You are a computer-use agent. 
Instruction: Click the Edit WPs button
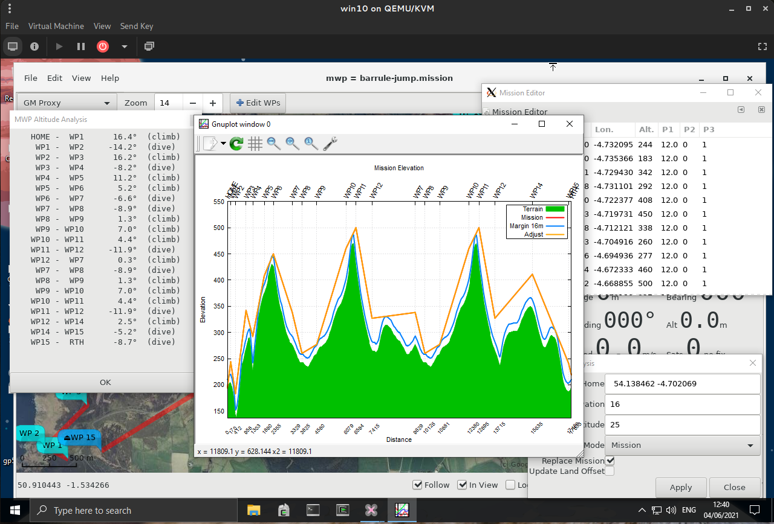click(x=258, y=103)
